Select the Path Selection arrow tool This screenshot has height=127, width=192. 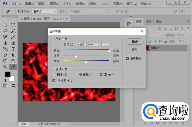click(13, 55)
